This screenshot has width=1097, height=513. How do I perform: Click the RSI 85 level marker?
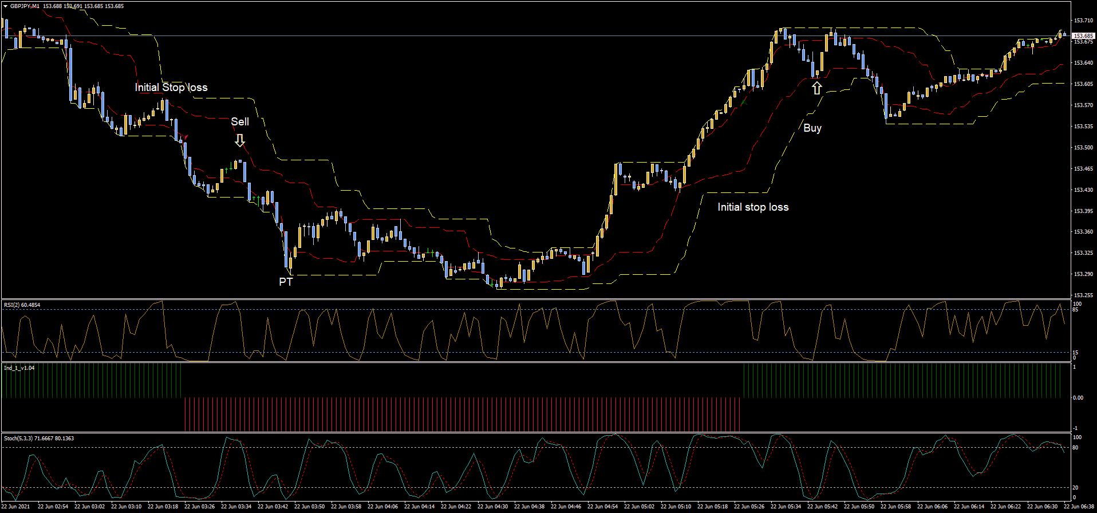click(x=1076, y=310)
